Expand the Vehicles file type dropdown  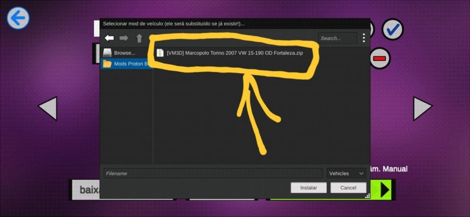pyautogui.click(x=347, y=173)
